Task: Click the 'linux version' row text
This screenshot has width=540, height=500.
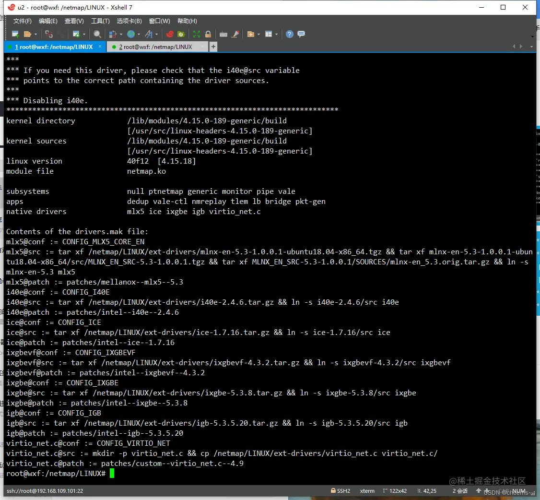Action: coord(34,161)
